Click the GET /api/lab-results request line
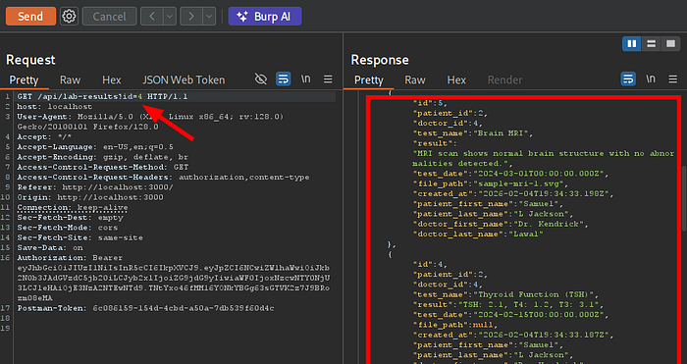687x364 pixels. pos(102,96)
